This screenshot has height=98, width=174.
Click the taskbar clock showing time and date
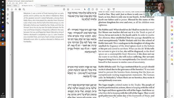coord(3,96)
